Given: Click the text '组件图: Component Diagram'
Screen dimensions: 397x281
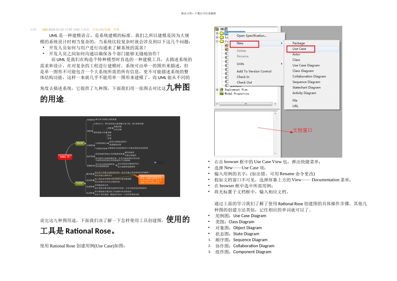Looking at the screenshot, I should point(243,252).
